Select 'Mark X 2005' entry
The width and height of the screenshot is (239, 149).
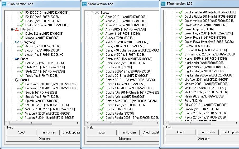[205, 88]
